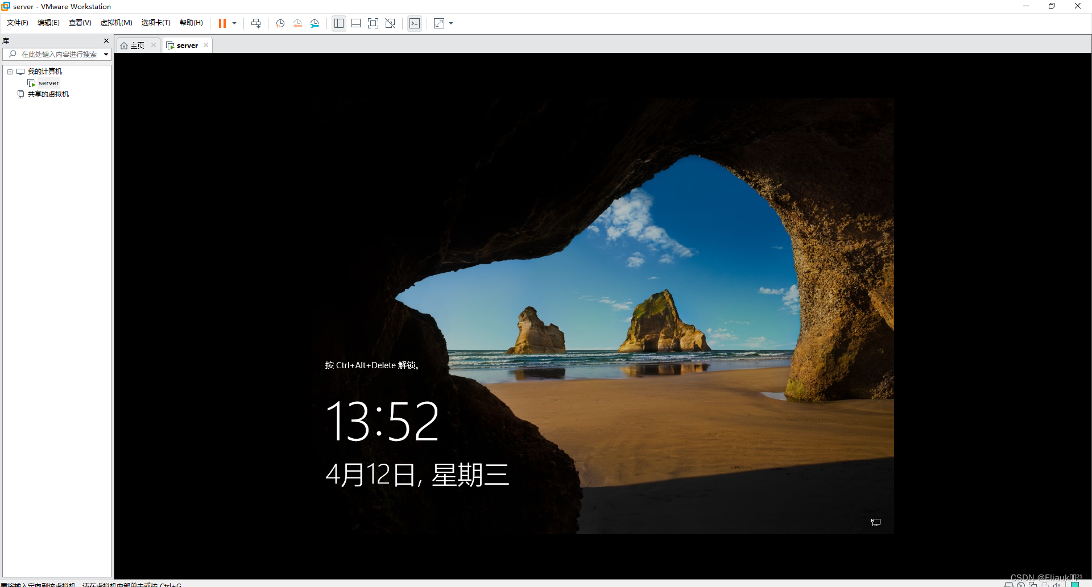This screenshot has width=1092, height=587.
Task: Click the lock screen time 13:52
Action: point(382,421)
